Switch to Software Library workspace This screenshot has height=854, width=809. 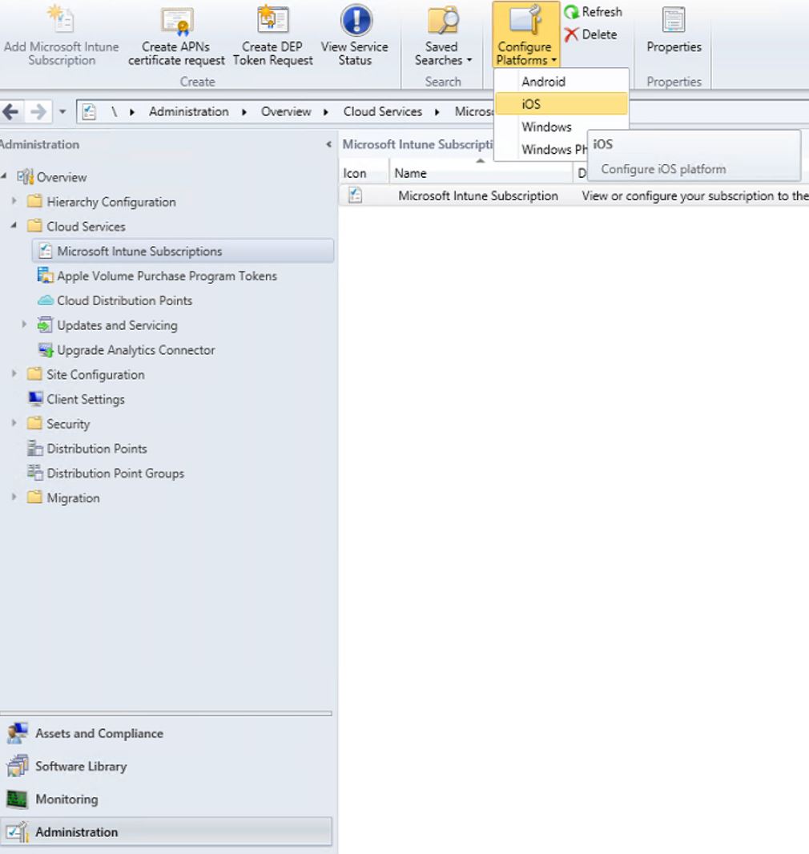pos(166,767)
